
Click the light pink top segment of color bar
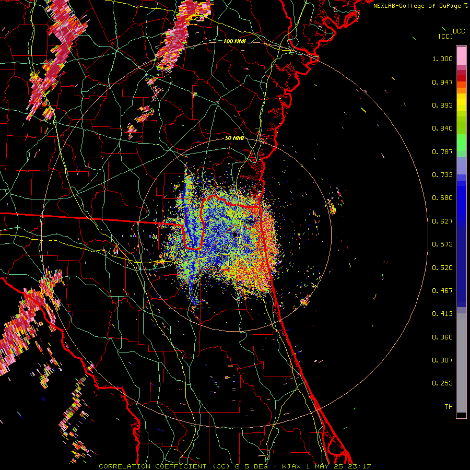(461, 56)
